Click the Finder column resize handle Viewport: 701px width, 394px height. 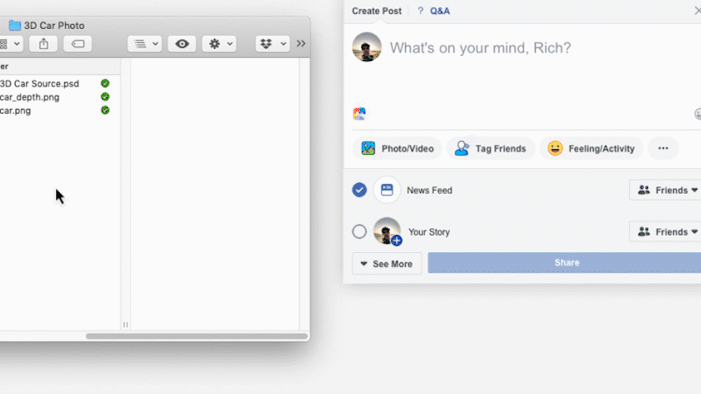tap(125, 325)
